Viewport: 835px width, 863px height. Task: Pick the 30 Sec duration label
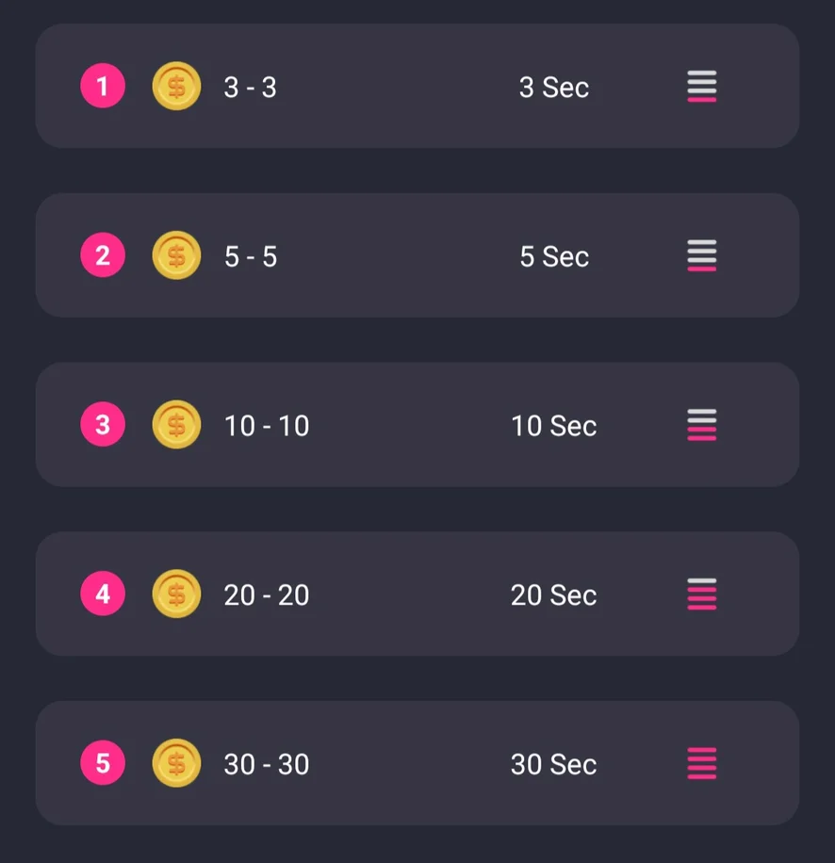pyautogui.click(x=554, y=764)
